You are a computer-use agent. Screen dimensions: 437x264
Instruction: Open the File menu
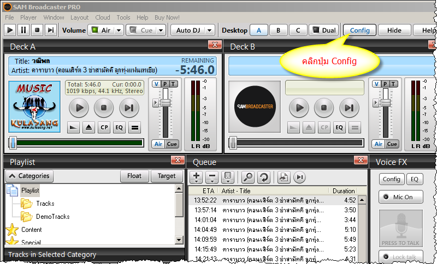pos(9,17)
